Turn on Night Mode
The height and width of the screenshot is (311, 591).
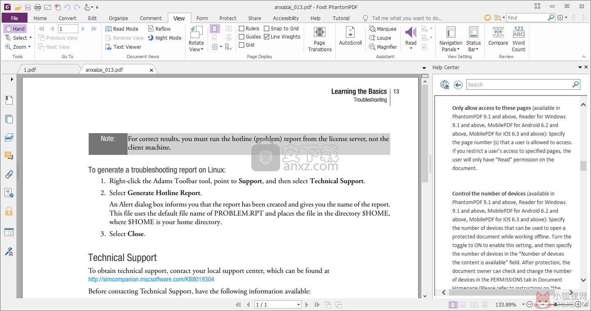[164, 38]
